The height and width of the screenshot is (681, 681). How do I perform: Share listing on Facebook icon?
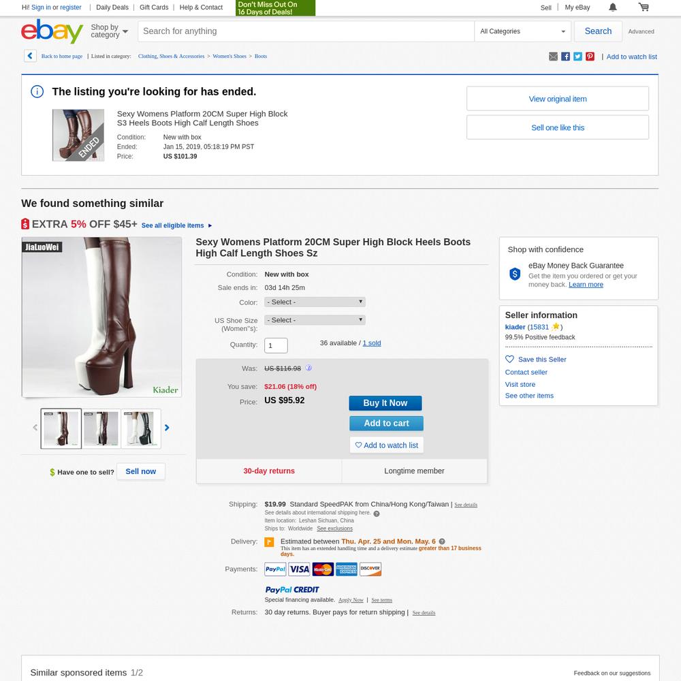pyautogui.click(x=565, y=57)
